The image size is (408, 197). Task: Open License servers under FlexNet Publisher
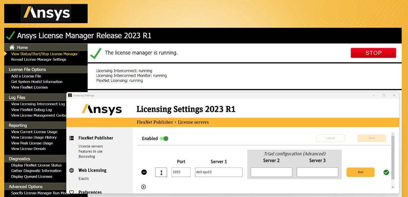(x=91, y=146)
